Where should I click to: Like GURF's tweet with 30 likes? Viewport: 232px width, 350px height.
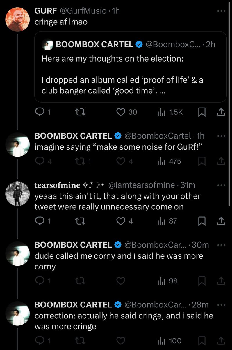coord(121,112)
